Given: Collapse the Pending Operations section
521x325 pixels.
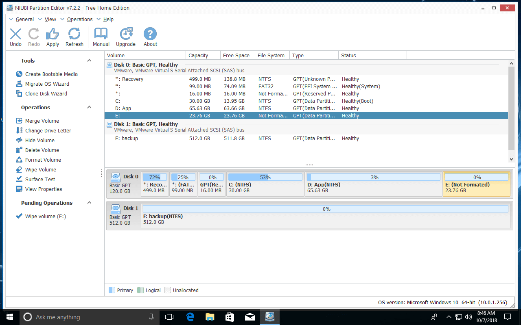Looking at the screenshot, I should 90,203.
